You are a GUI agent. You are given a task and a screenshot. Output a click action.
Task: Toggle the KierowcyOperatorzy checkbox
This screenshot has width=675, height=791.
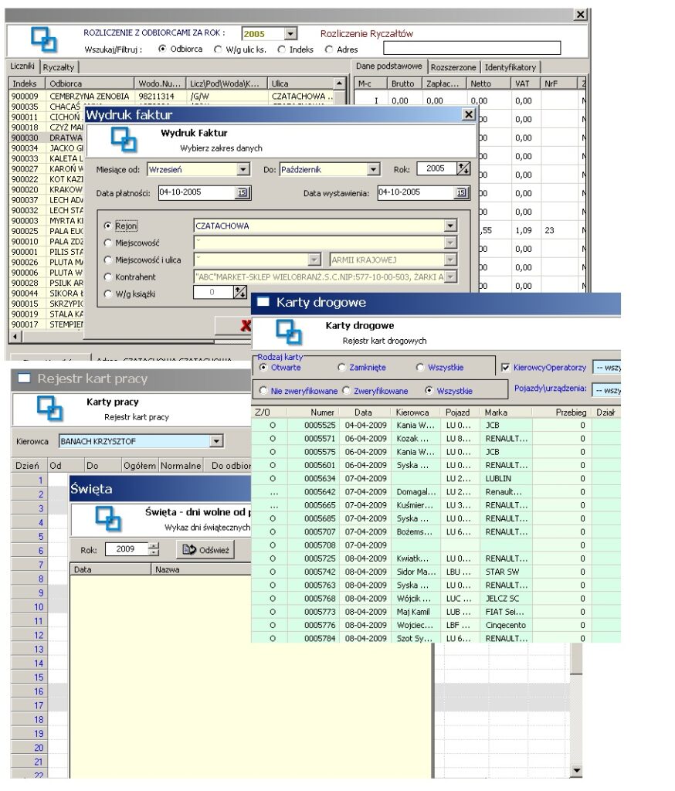click(x=506, y=368)
